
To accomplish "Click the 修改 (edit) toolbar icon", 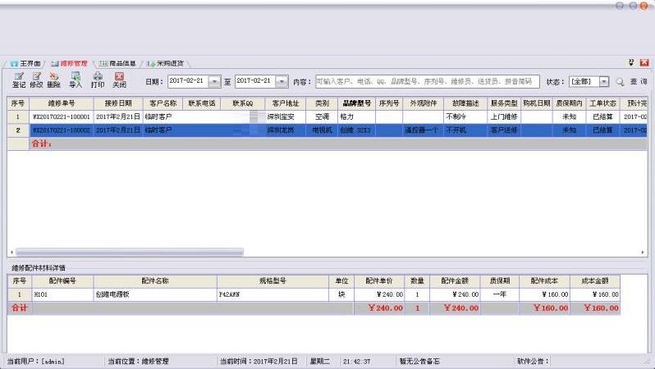I will 36,80.
